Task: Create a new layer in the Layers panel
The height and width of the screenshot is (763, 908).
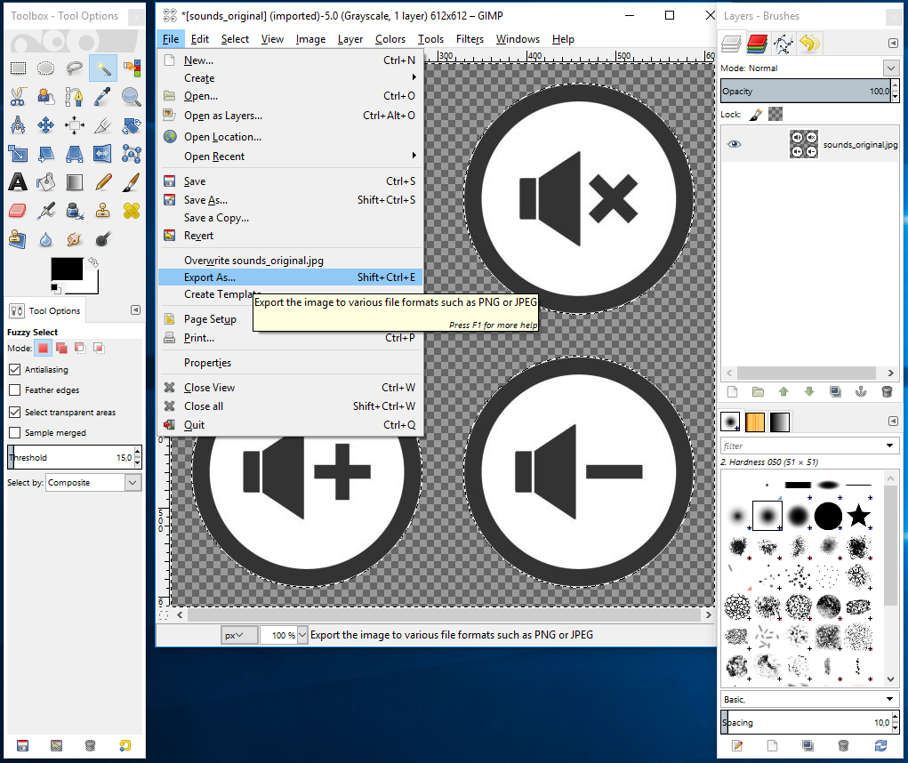Action: coord(732,391)
